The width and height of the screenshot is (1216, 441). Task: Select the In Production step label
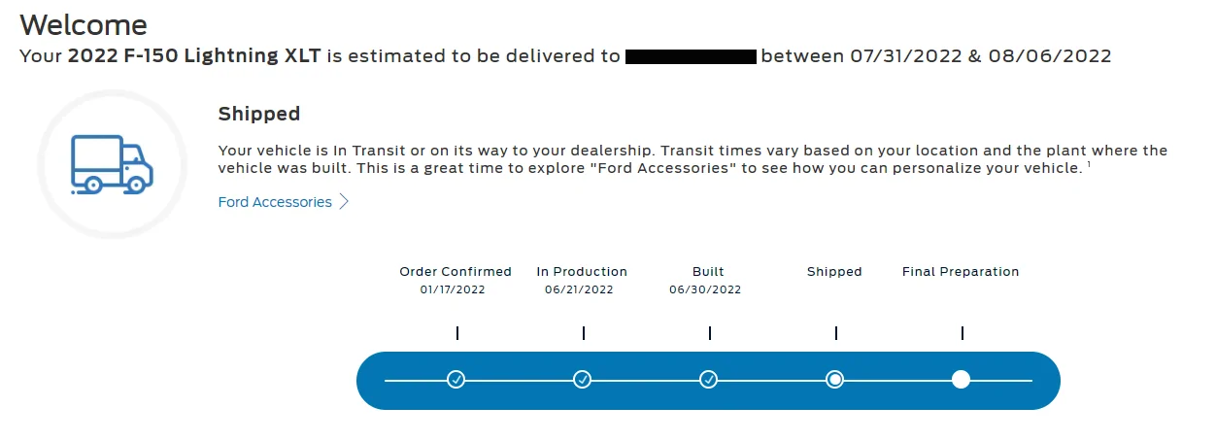click(x=582, y=272)
